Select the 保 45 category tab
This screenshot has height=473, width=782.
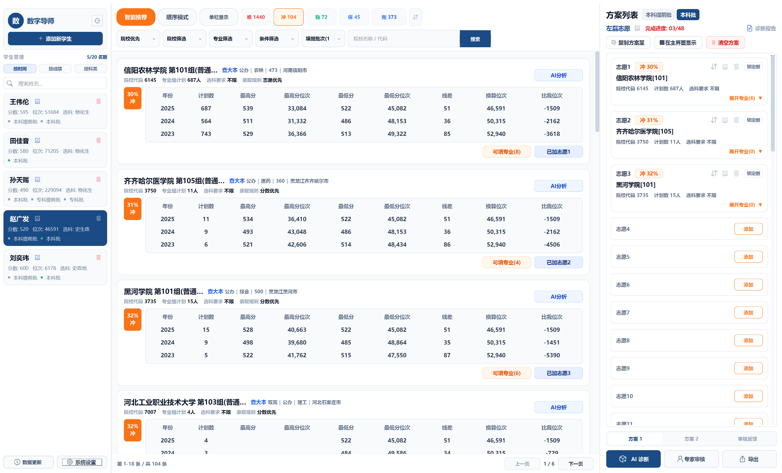pyautogui.click(x=354, y=17)
